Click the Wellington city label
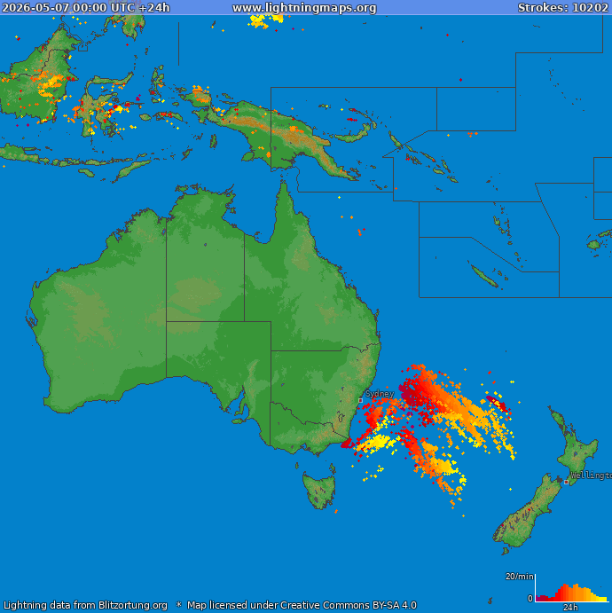The height and width of the screenshot is (613, 612). (591, 475)
